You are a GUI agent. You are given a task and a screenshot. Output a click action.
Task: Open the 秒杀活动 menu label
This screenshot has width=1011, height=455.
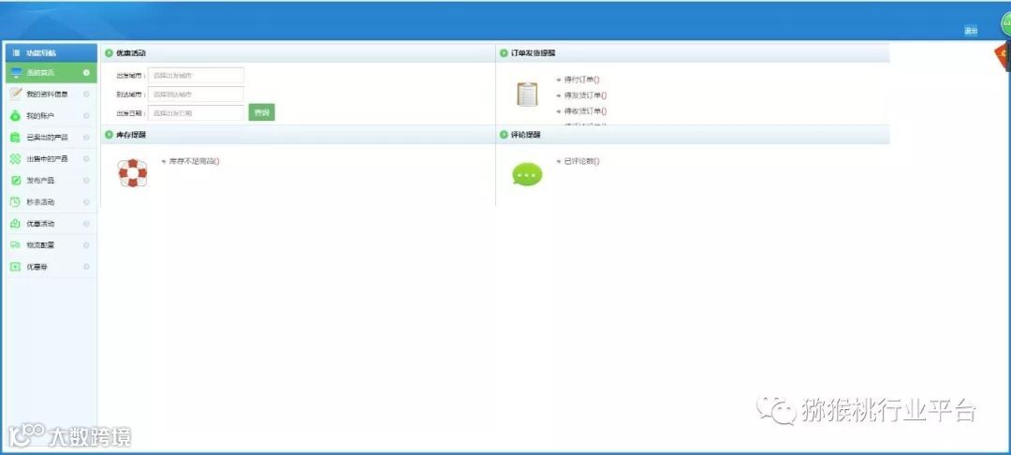(40, 201)
